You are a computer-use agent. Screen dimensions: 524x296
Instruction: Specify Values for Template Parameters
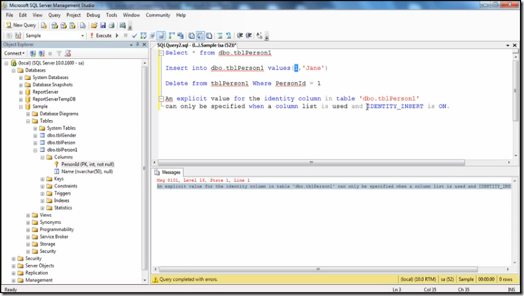[x=259, y=36]
